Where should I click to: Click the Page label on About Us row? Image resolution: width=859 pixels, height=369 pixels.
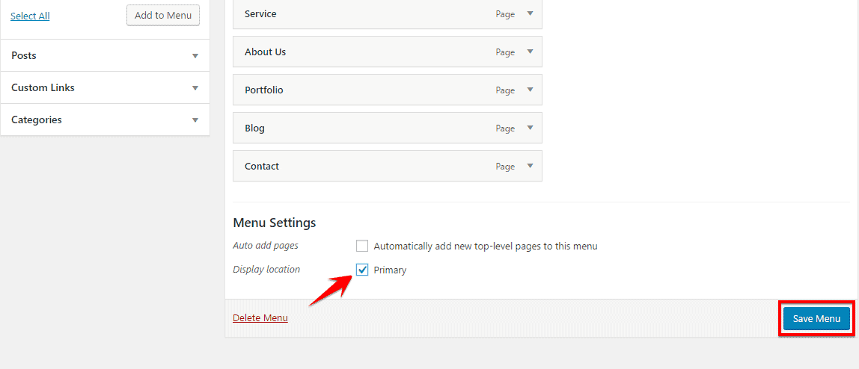[x=505, y=52]
